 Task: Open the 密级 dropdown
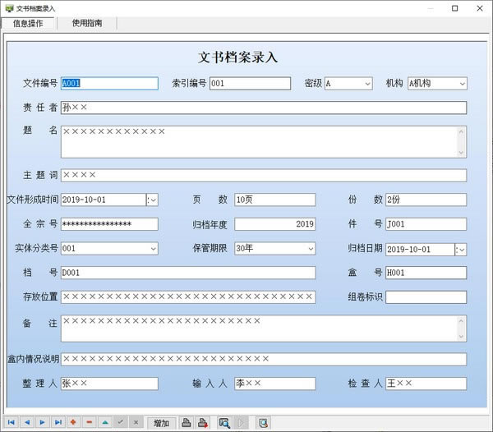coord(366,84)
